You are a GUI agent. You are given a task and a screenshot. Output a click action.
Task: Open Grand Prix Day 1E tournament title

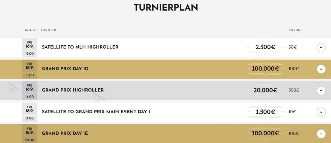[x=65, y=133]
